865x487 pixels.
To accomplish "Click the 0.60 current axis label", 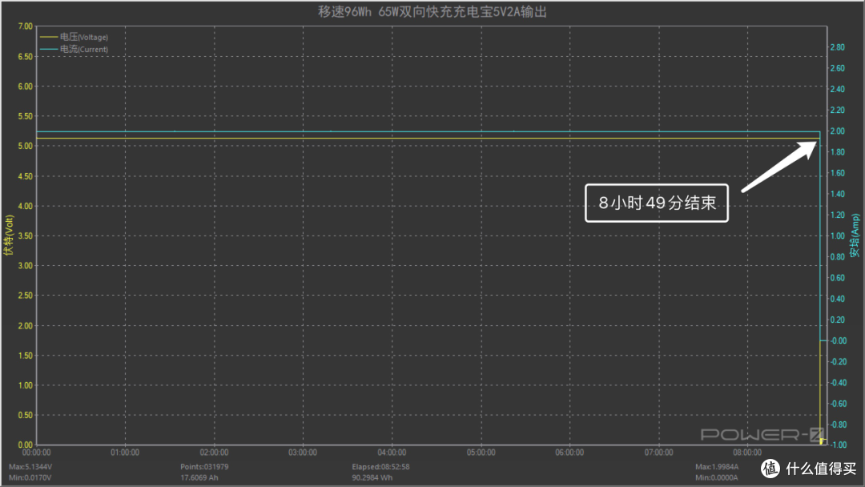I will [x=838, y=278].
